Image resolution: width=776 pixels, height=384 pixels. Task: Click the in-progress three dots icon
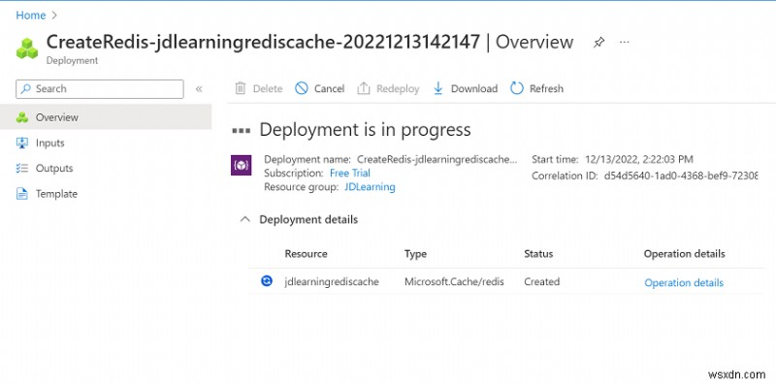(241, 131)
